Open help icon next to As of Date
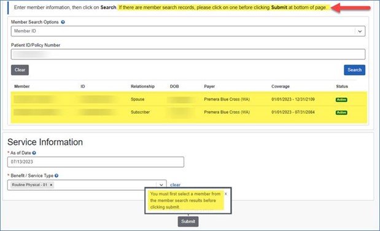 34,153
